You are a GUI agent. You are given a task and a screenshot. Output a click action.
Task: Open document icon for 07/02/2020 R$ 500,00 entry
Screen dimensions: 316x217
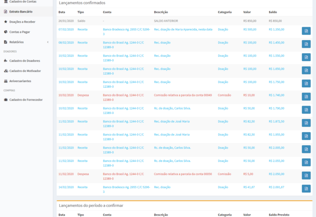pyautogui.click(x=306, y=31)
